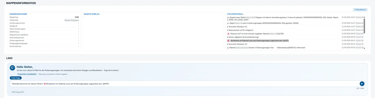Click the red error icon beside Relevanz AUT
Image resolution: width=375 pixels, height=98 pixels.
(x=228, y=34)
